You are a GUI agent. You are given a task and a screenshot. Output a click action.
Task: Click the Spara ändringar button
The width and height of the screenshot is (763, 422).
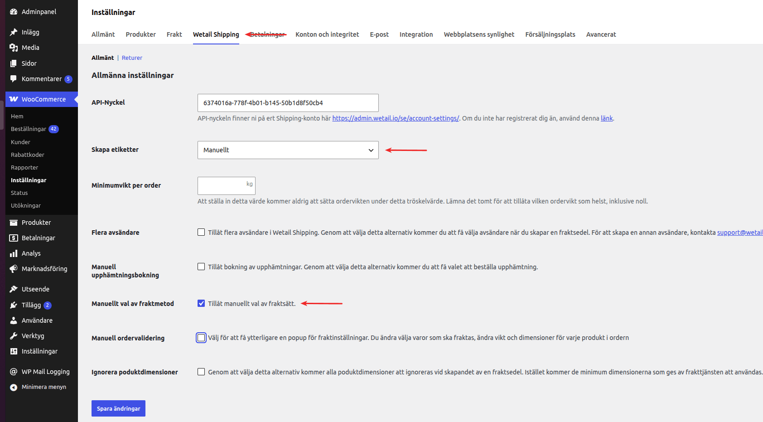coord(118,408)
